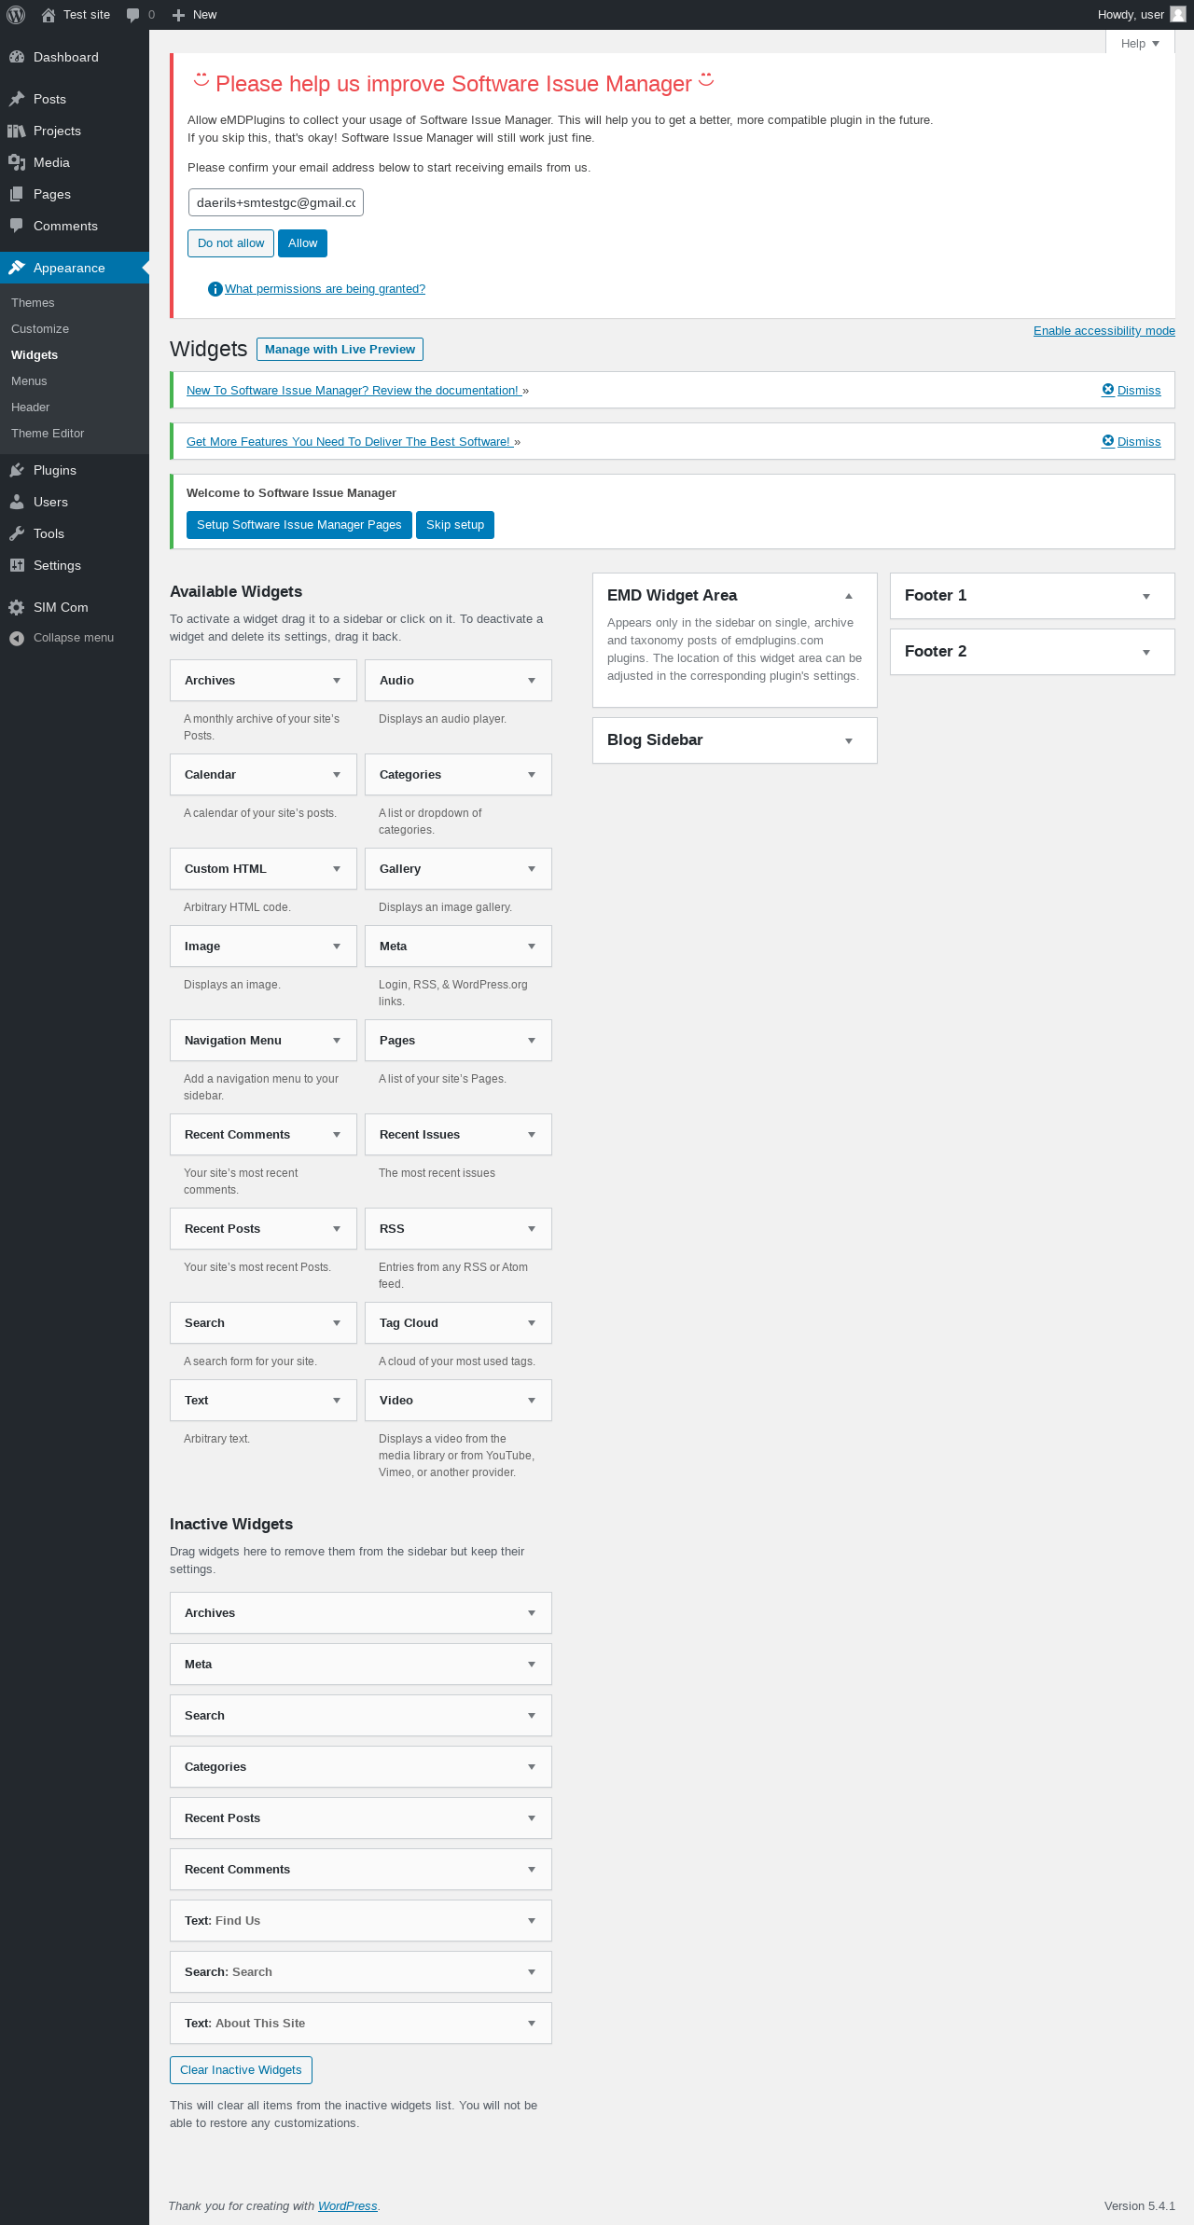
Task: Open Get More Features link
Action: [349, 442]
